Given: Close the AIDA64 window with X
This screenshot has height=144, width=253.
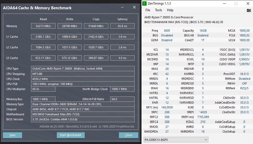Looking at the screenshot, I should 134,7.
